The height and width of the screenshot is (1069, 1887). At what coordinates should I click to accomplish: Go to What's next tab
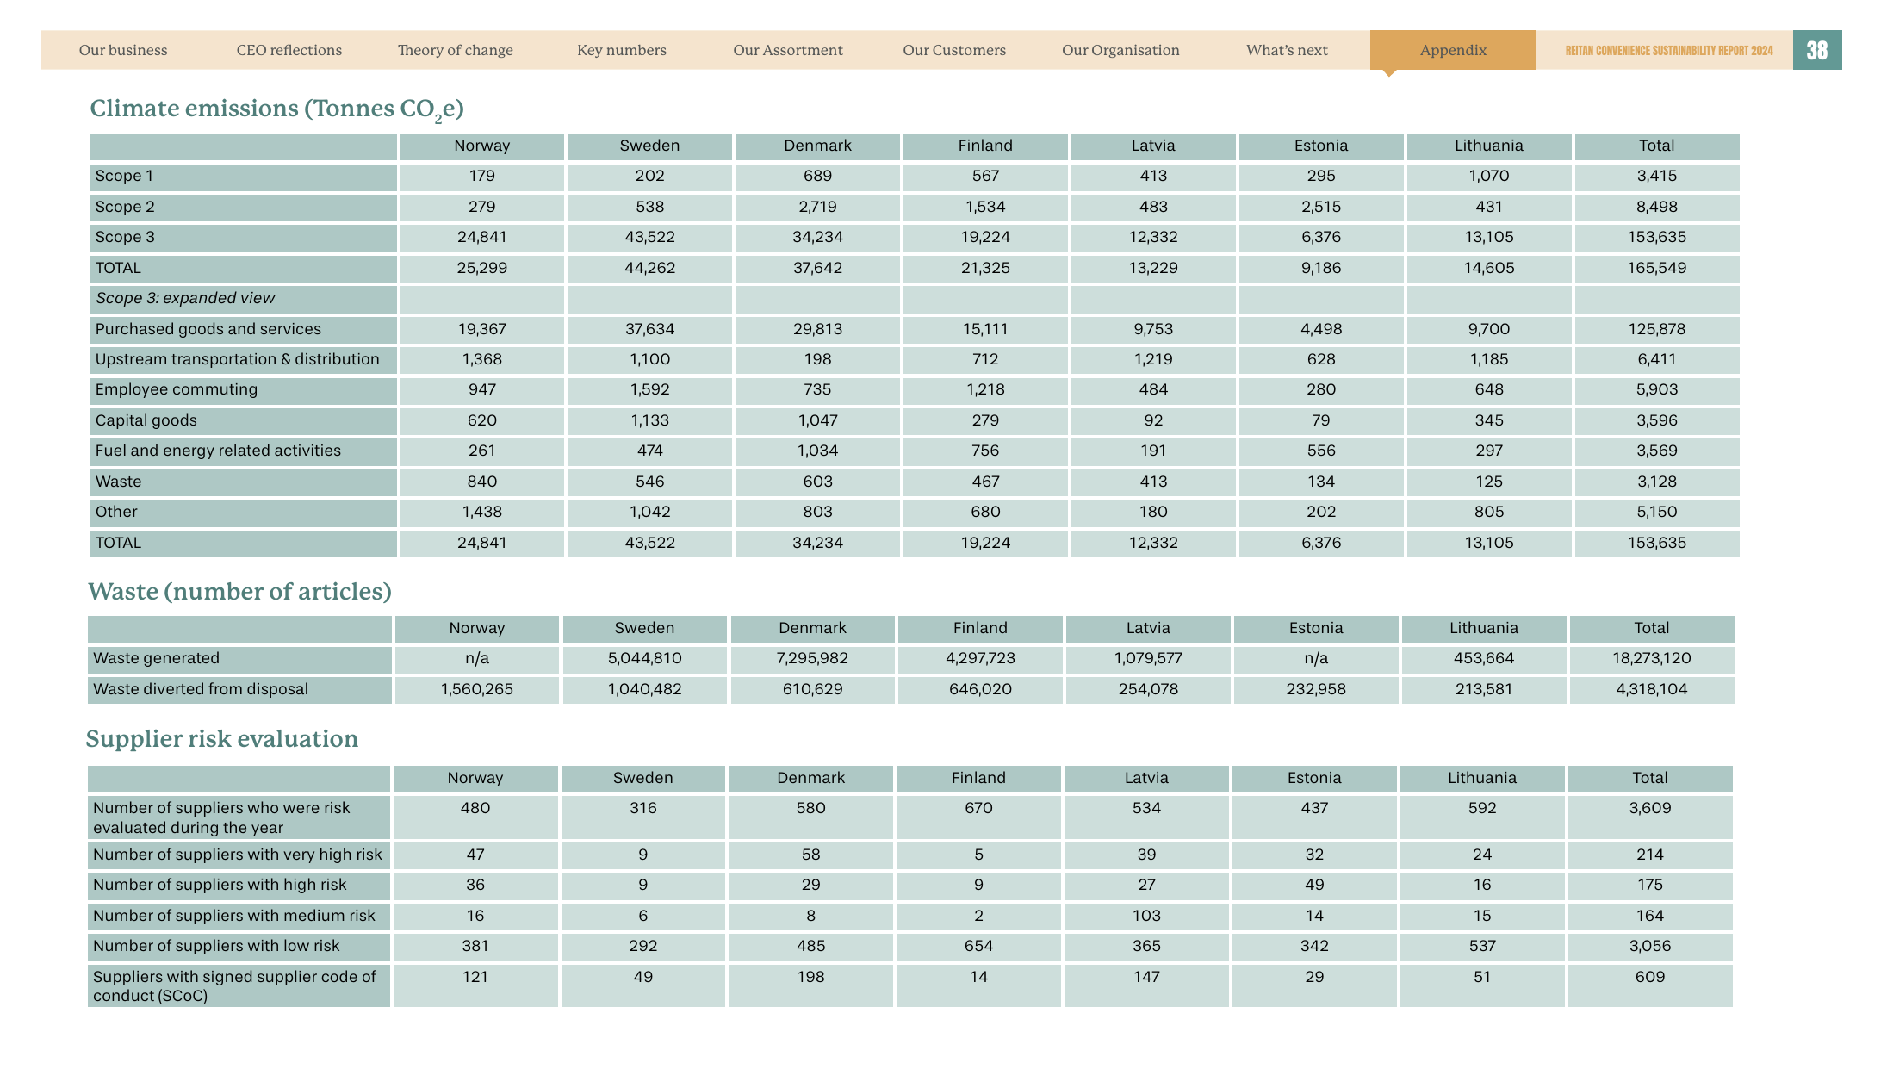click(1287, 50)
